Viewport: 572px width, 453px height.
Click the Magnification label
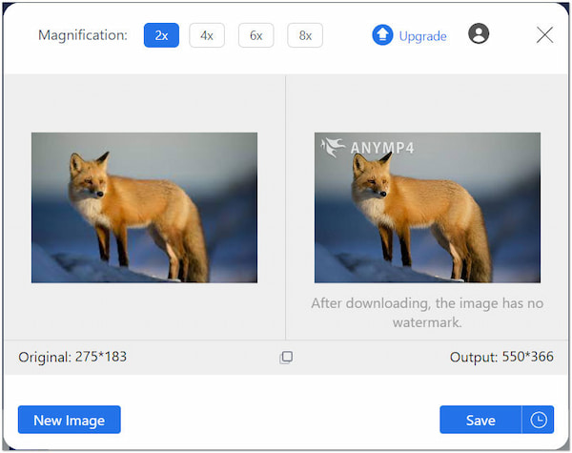(82, 35)
